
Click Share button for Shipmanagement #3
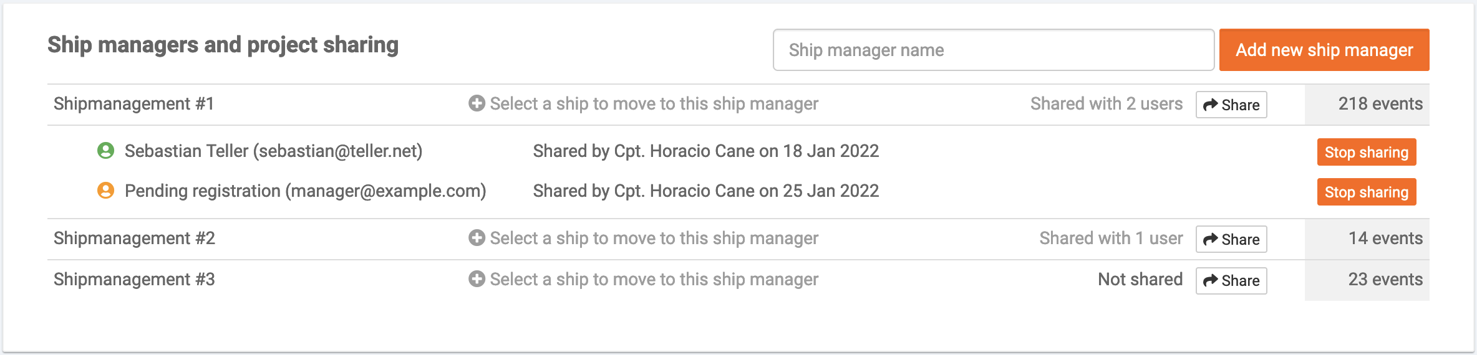pyautogui.click(x=1231, y=280)
